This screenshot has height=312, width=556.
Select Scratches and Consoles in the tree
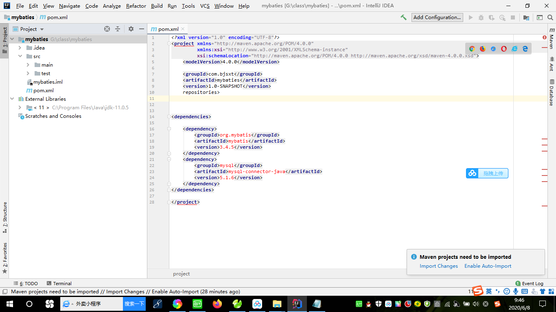[x=50, y=116]
